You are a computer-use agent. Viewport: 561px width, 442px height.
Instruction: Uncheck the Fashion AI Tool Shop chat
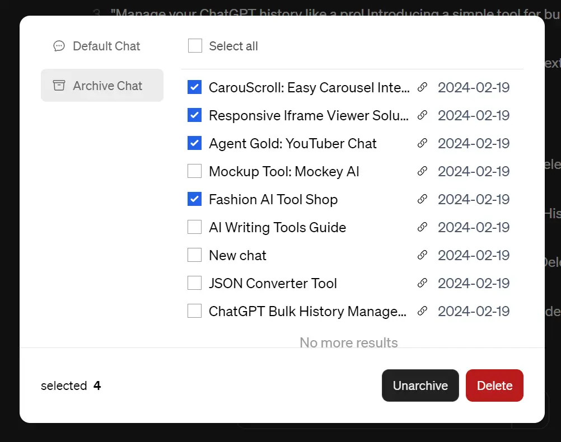pos(194,199)
